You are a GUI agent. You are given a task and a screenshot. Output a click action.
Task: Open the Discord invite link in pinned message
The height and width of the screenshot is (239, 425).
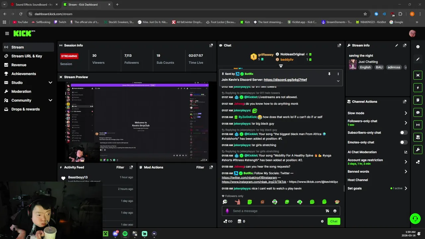click(x=285, y=80)
